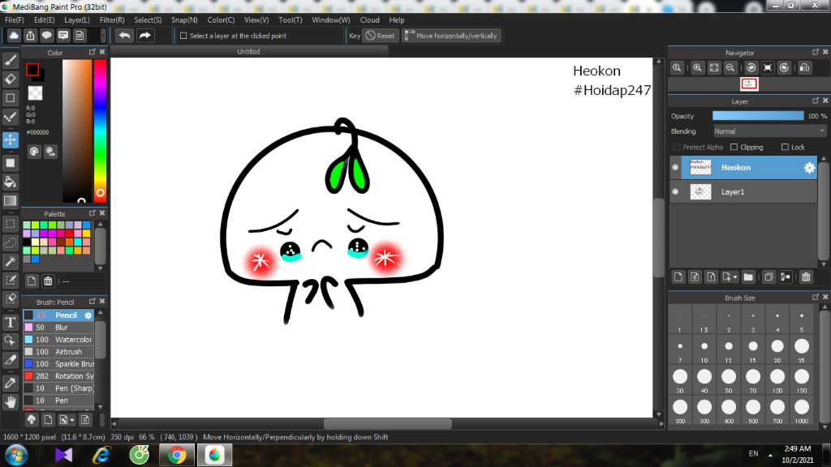Select the rectangular Select tool
This screenshot has height=467, width=831.
10,224
